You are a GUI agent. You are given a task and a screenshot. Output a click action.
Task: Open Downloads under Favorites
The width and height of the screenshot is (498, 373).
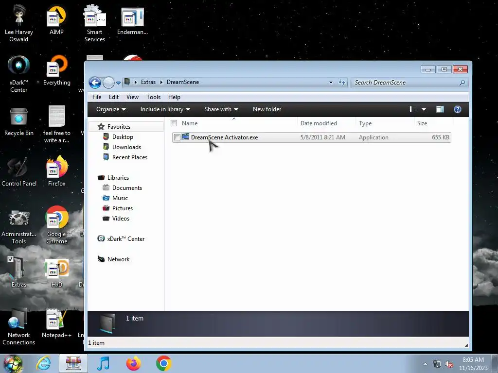point(127,147)
